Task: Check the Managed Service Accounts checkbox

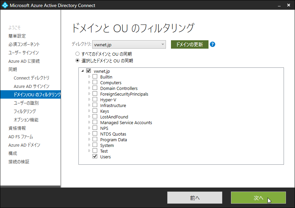Action: point(95,122)
